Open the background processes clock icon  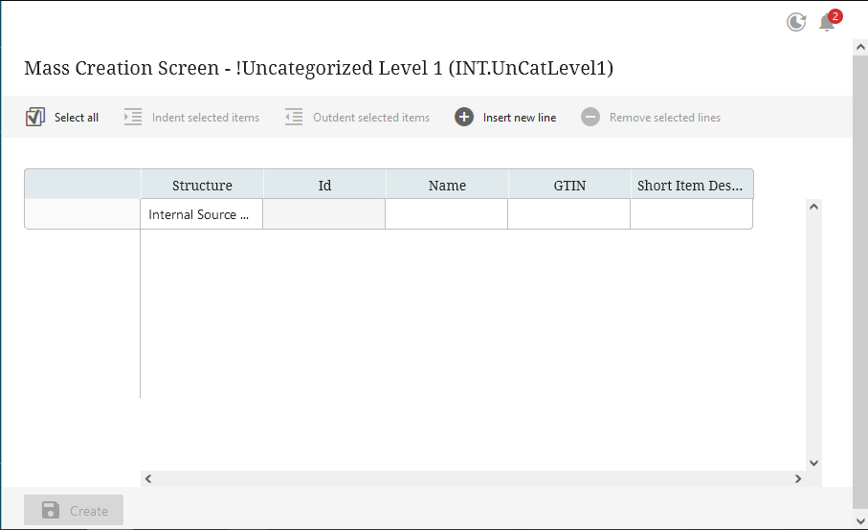click(796, 22)
